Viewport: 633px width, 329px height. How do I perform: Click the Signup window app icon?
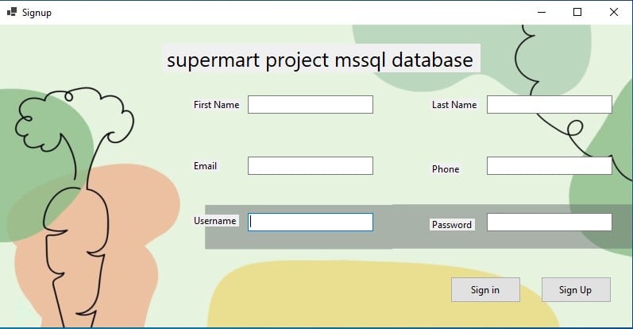point(12,12)
